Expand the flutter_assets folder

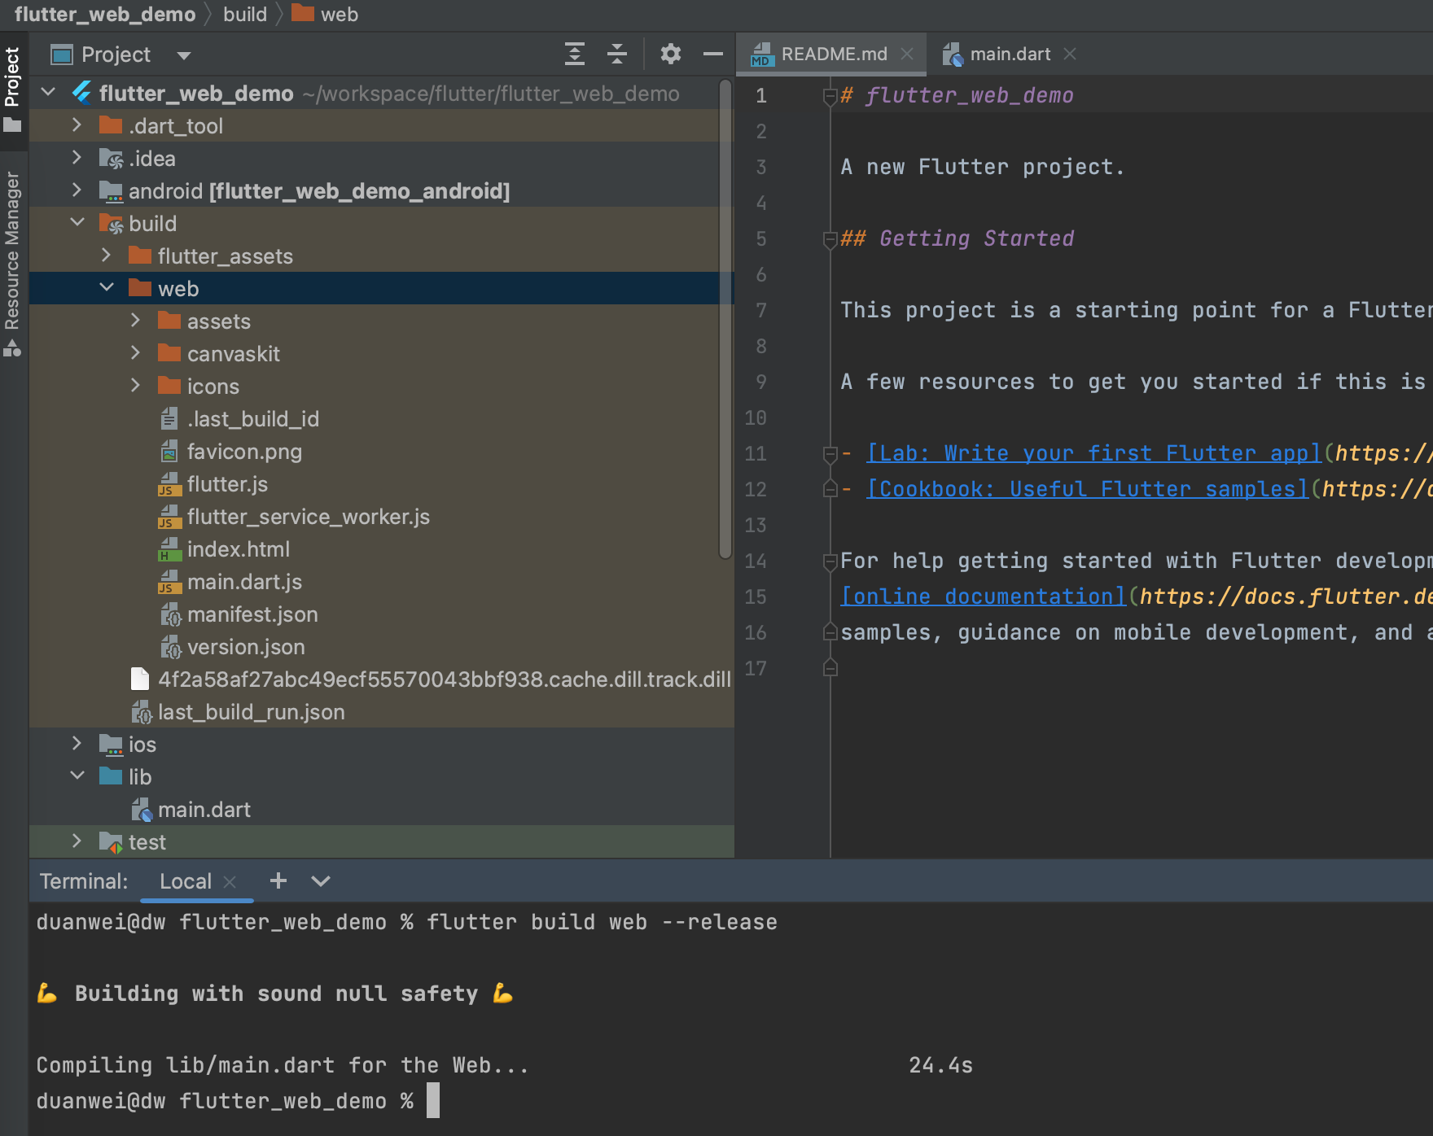(x=106, y=255)
